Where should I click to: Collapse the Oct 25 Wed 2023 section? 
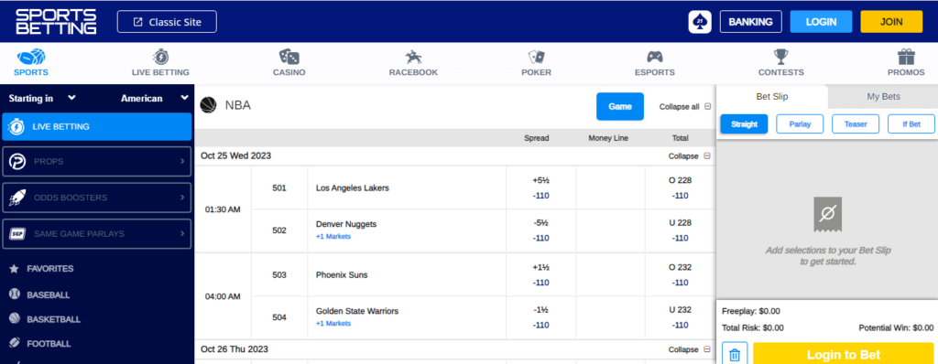pos(689,156)
